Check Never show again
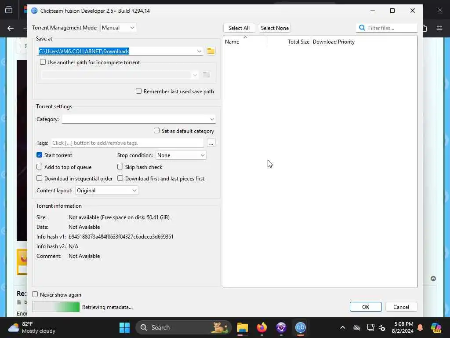The width and height of the screenshot is (450, 338). 35,294
